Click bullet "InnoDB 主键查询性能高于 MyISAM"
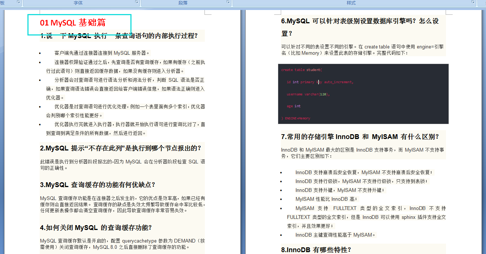This screenshot has height=254, width=486. 336,235
